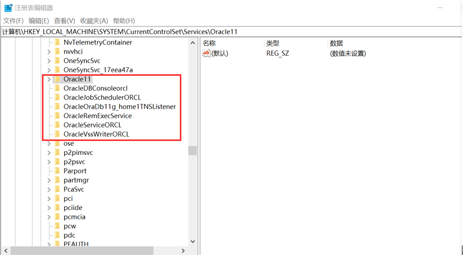Expand the p2pimsvc key
Image resolution: width=463 pixels, height=255 pixels.
pos(49,153)
